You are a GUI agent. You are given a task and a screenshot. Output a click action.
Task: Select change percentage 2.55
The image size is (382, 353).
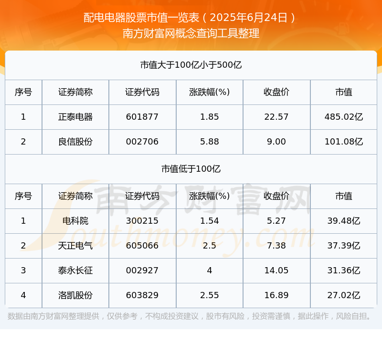(209, 295)
